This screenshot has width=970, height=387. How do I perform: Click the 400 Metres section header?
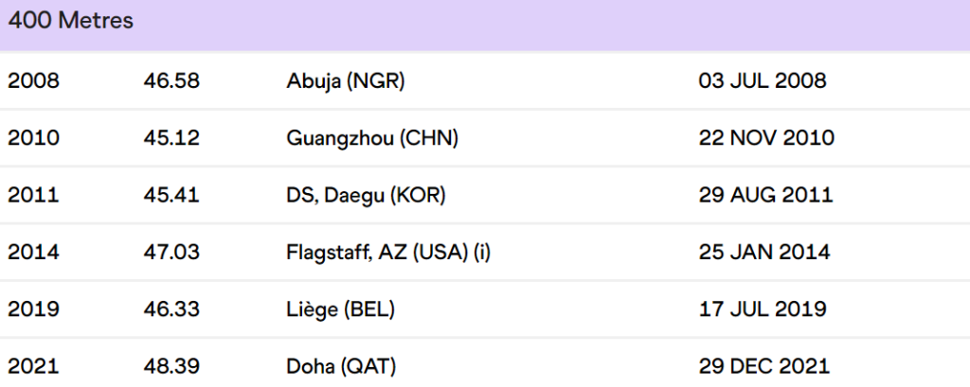pos(71,21)
